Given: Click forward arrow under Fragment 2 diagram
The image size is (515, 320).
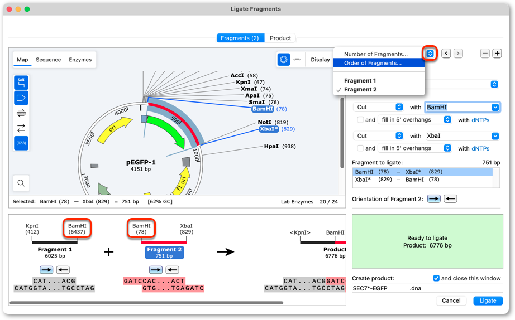Looking at the screenshot, I should [156, 270].
